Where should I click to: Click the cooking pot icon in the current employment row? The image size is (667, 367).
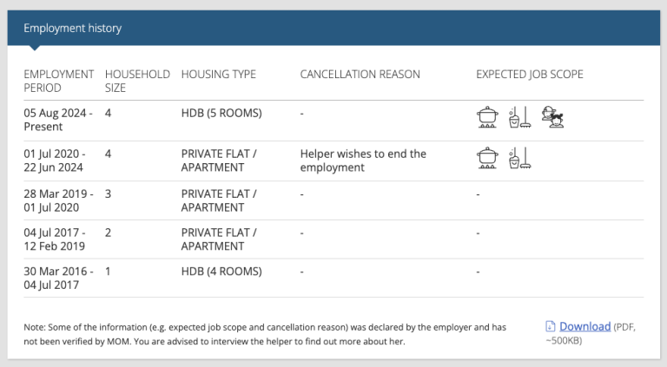(487, 117)
